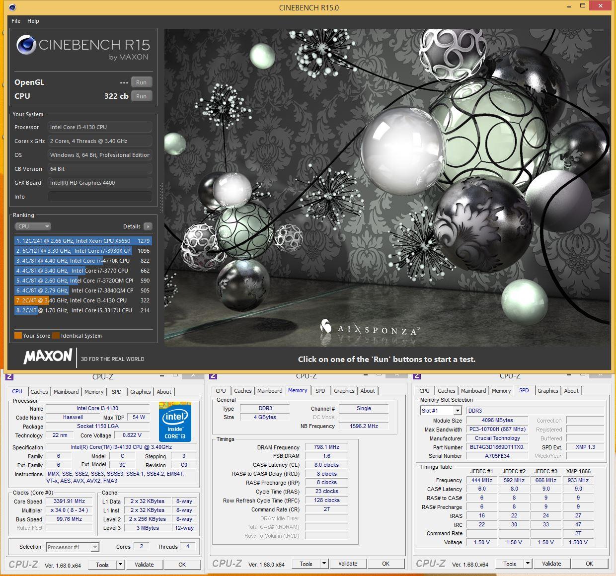The width and height of the screenshot is (616, 576).
Task: Click the Processor field showing i3-4130 CPU
Action: [x=100, y=127]
